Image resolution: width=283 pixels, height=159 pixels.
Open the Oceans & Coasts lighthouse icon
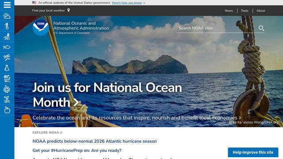point(7,37)
